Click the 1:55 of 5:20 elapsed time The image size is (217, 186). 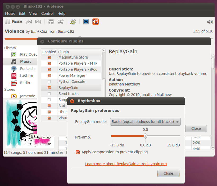coord(203,31)
